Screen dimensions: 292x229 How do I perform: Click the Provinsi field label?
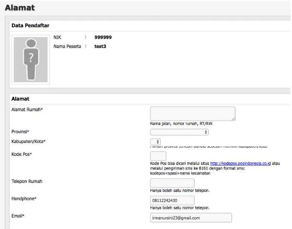pos(20,132)
